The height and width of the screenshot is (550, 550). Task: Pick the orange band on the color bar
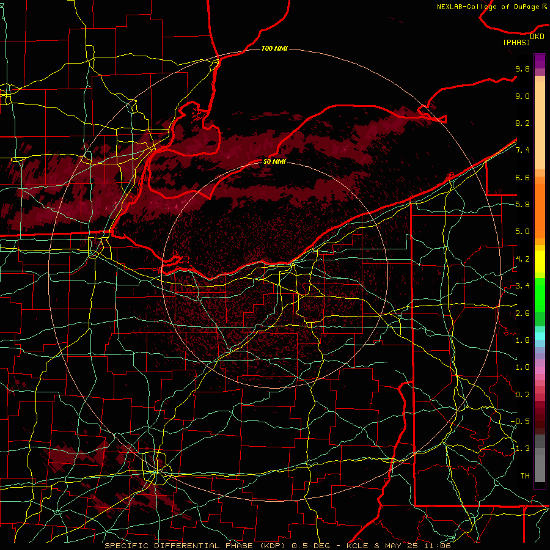(540, 210)
